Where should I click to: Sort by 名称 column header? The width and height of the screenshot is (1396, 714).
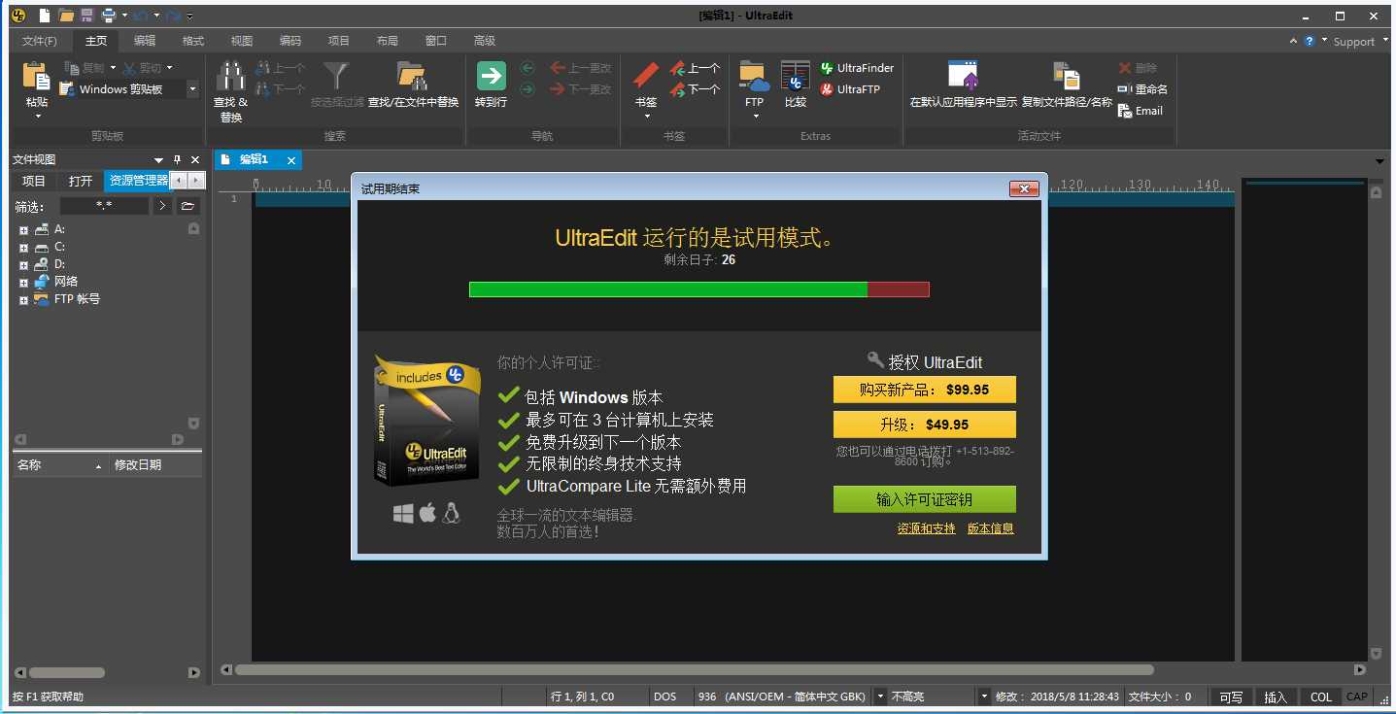point(60,465)
